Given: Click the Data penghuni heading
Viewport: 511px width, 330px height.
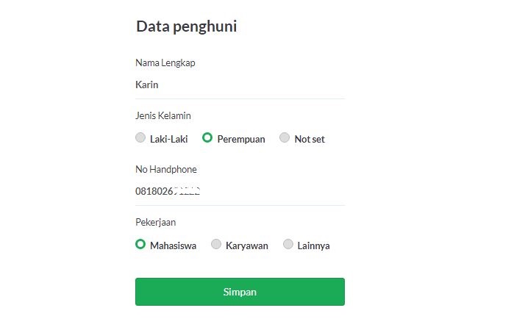Looking at the screenshot, I should pyautogui.click(x=186, y=26).
